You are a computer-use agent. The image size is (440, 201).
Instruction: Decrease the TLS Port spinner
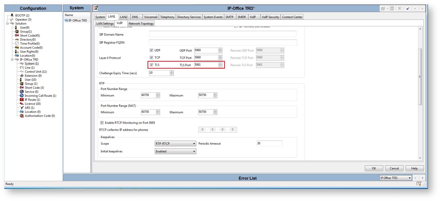click(x=220, y=66)
